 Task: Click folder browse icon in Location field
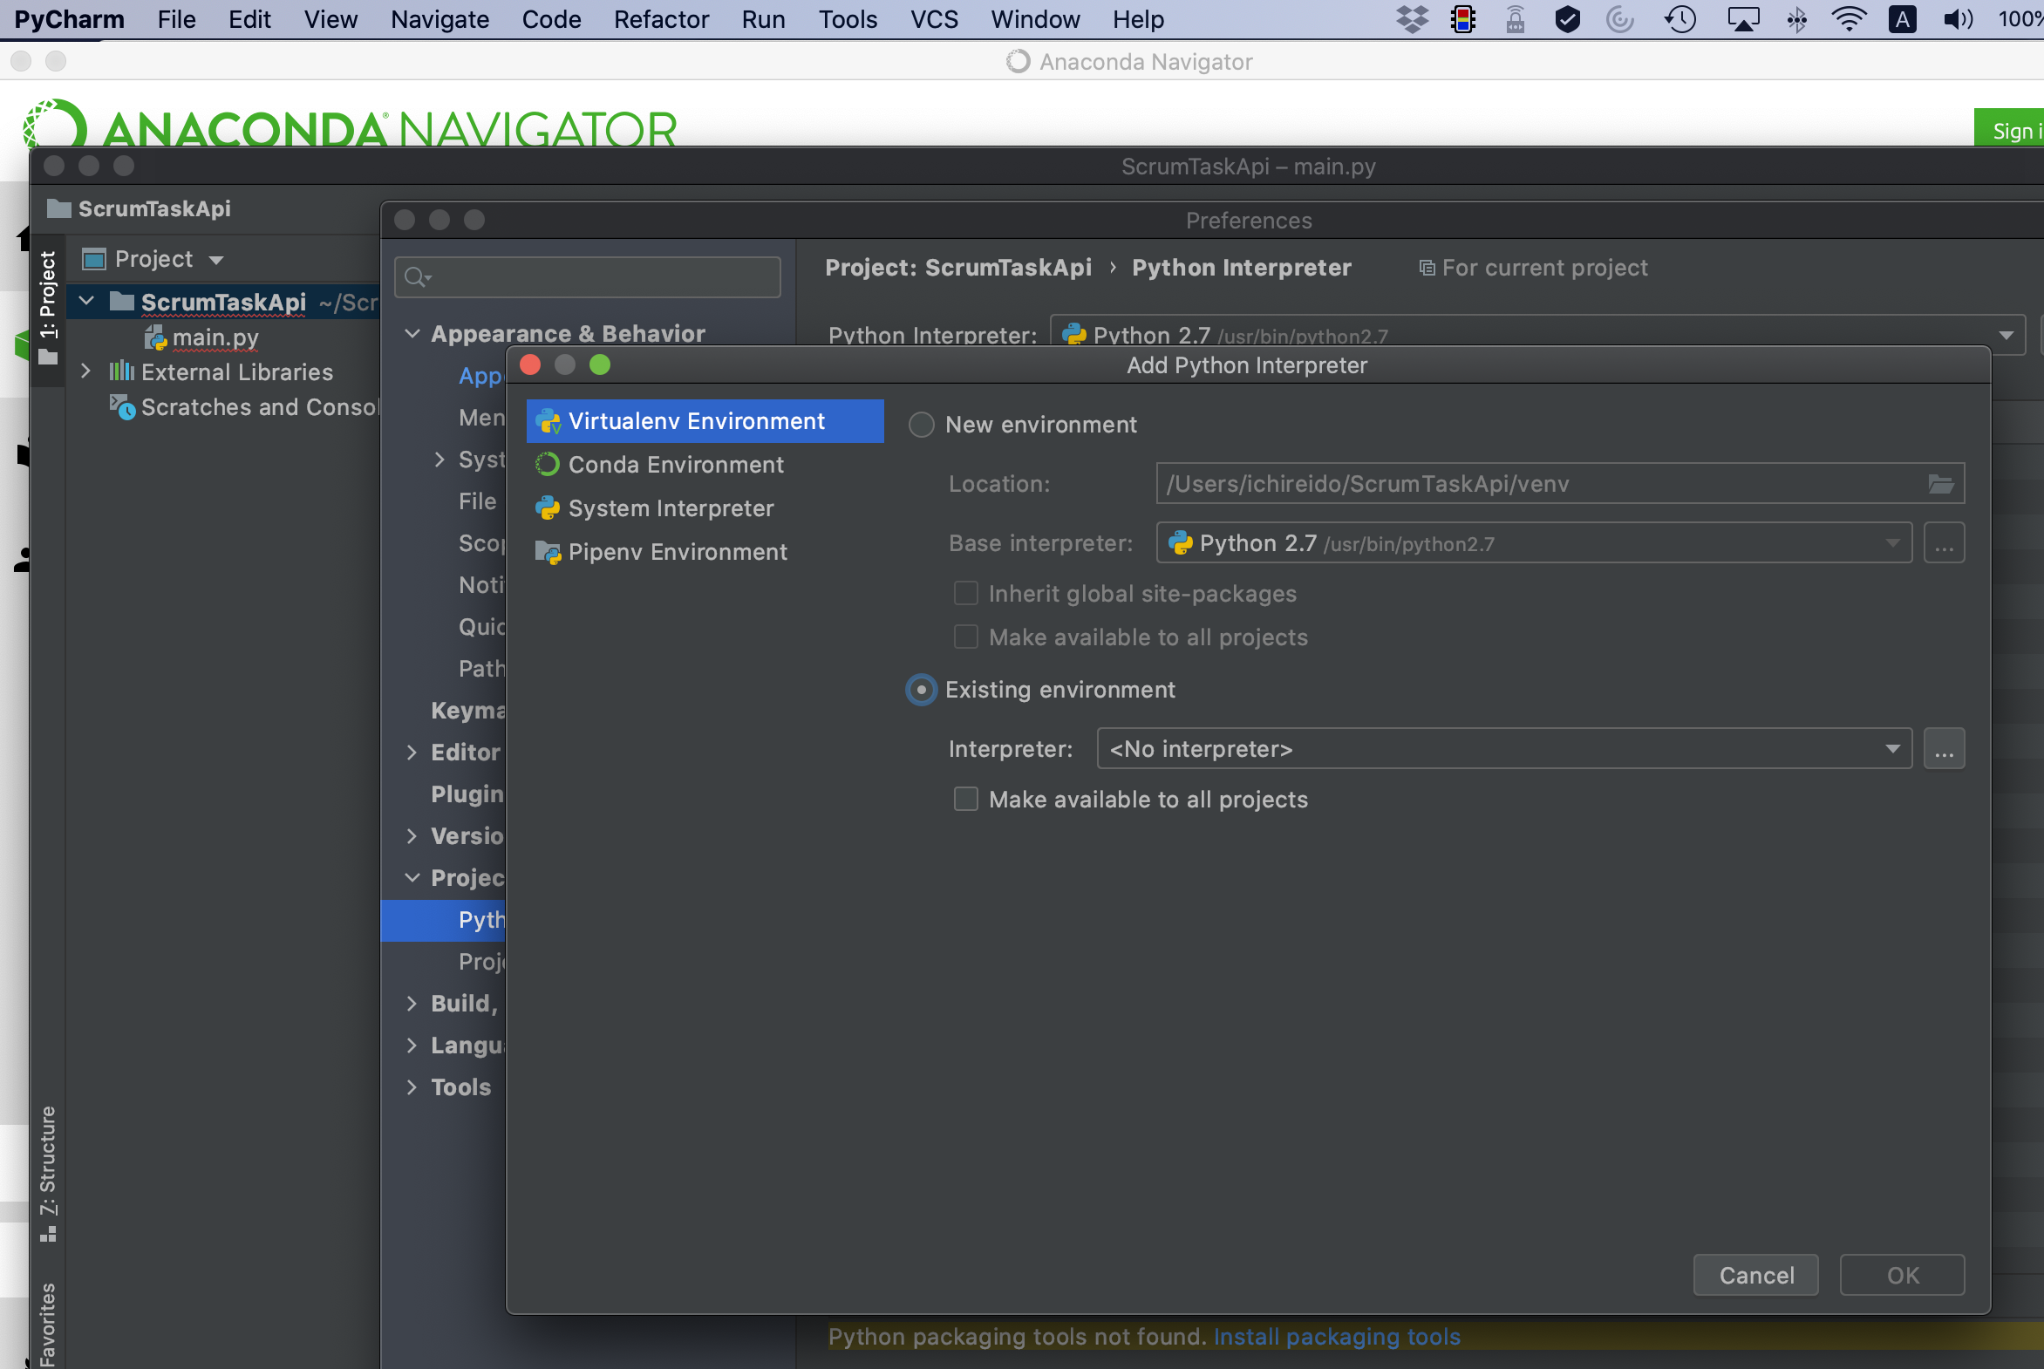click(1940, 484)
